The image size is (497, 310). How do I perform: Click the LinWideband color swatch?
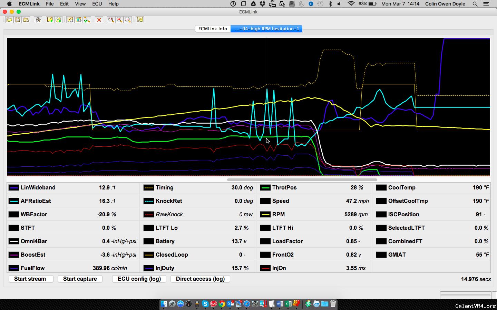[x=14, y=188]
